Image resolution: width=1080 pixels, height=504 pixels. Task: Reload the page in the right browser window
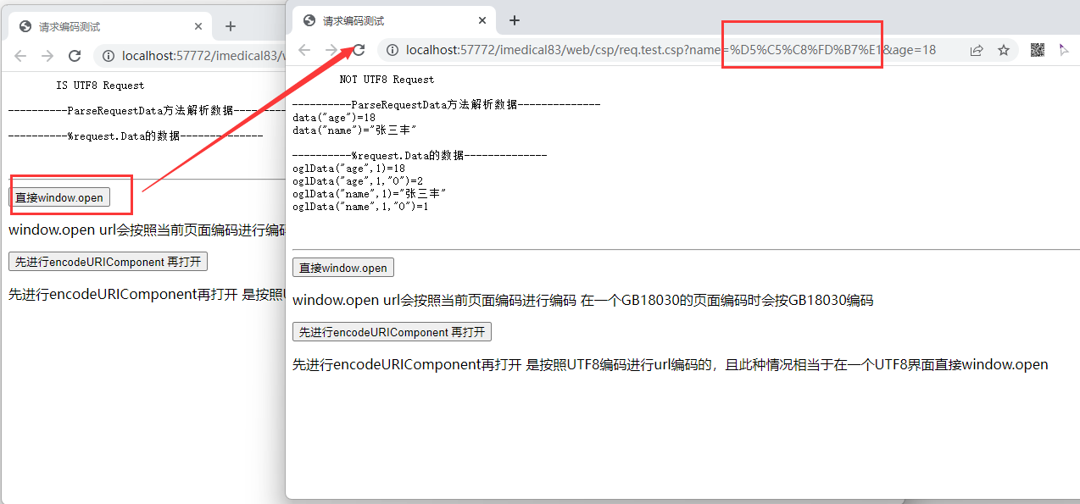[x=359, y=50]
